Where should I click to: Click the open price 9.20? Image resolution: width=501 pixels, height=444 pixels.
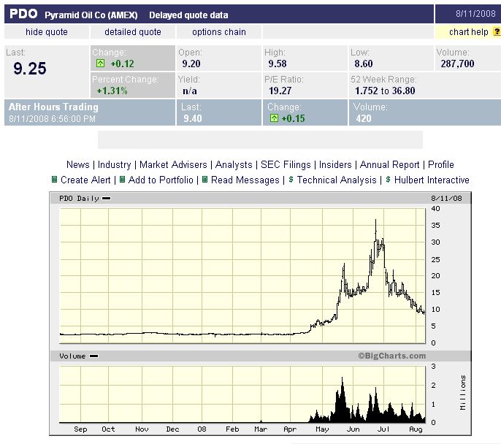point(191,64)
